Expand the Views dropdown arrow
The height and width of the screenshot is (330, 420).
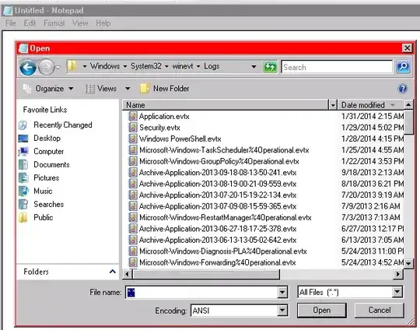tap(128, 89)
